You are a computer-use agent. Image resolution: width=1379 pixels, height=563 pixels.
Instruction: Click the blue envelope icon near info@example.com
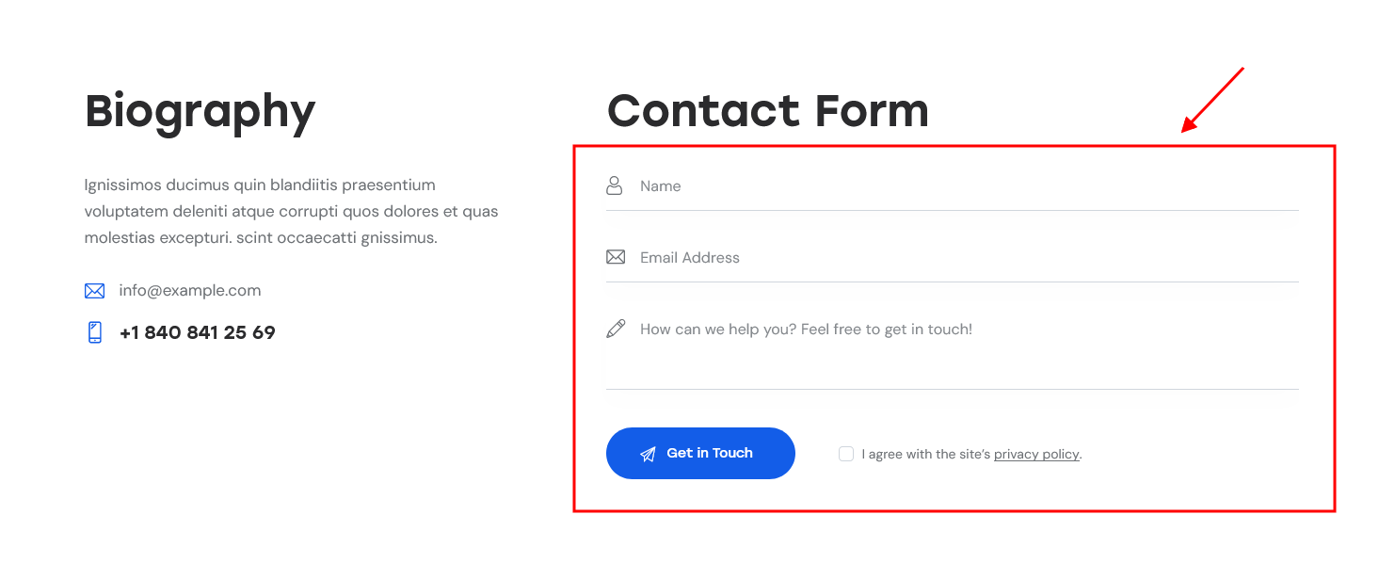tap(94, 291)
